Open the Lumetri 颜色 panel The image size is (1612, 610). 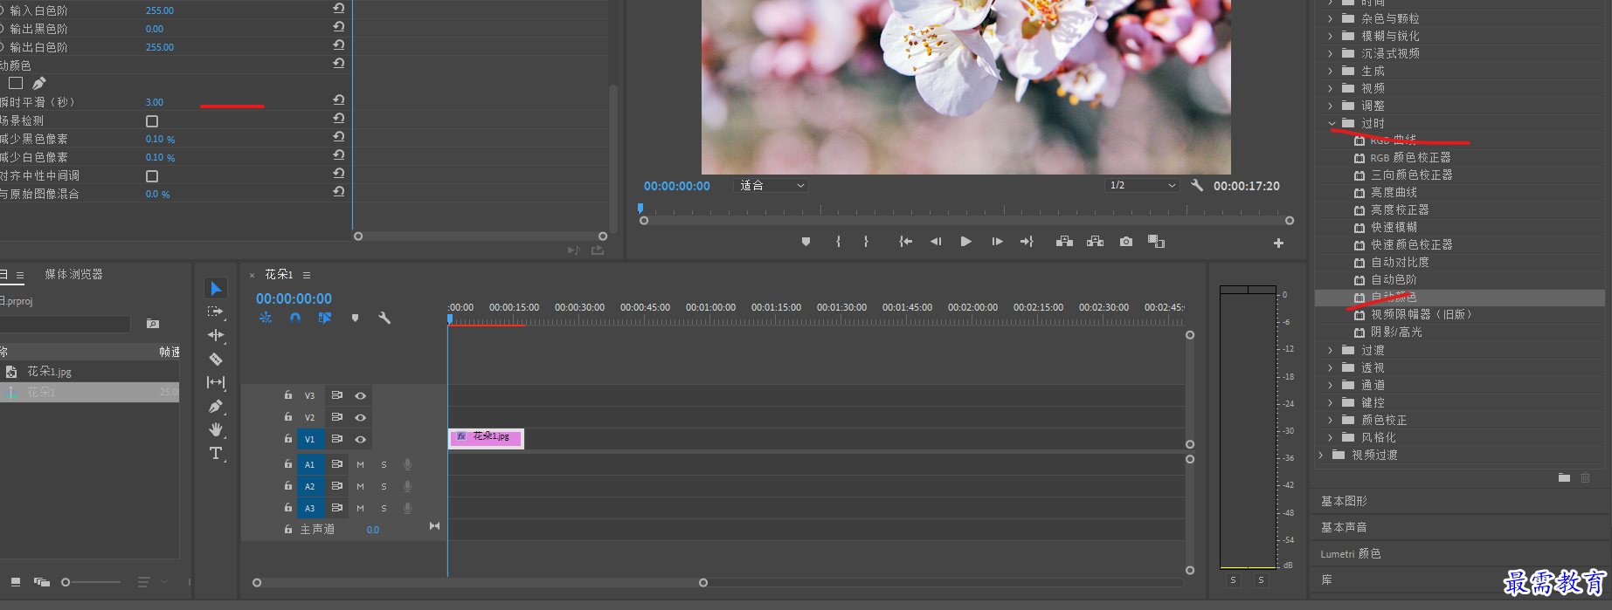[1351, 553]
